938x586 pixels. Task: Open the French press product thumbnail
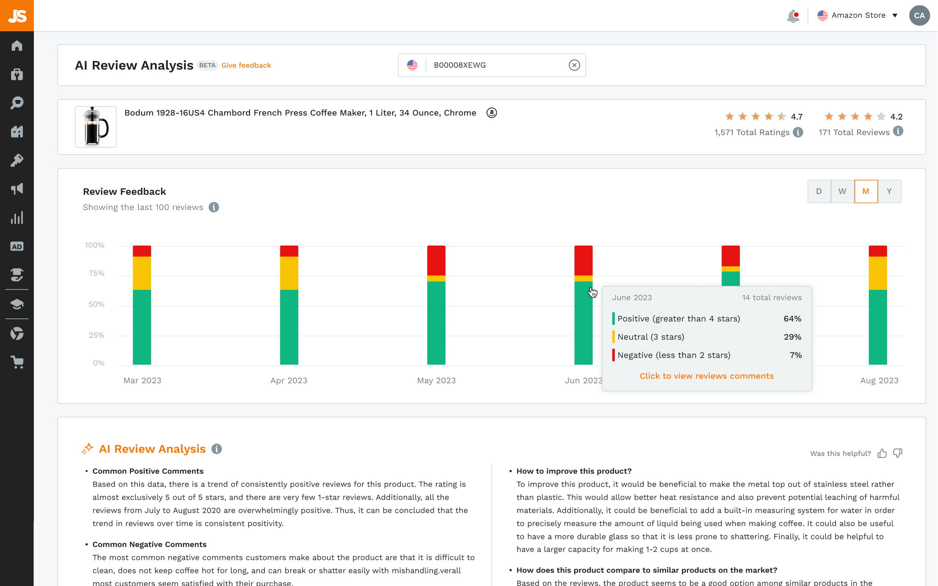click(96, 127)
